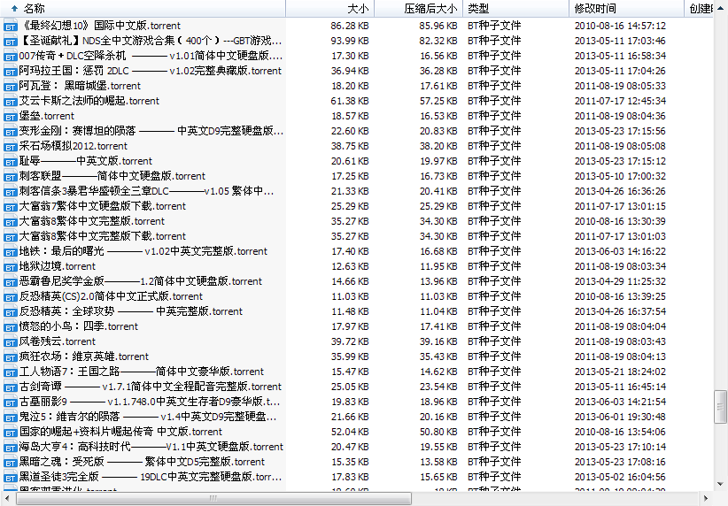Click modified time 2013-05-02 16:04:56
The height and width of the screenshot is (506, 728).
620,477
